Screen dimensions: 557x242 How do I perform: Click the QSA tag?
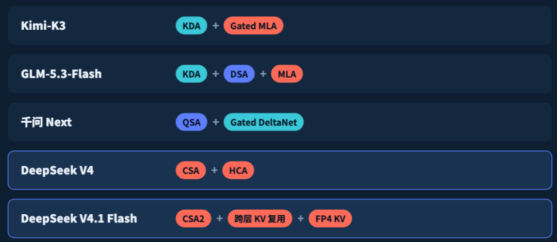191,122
